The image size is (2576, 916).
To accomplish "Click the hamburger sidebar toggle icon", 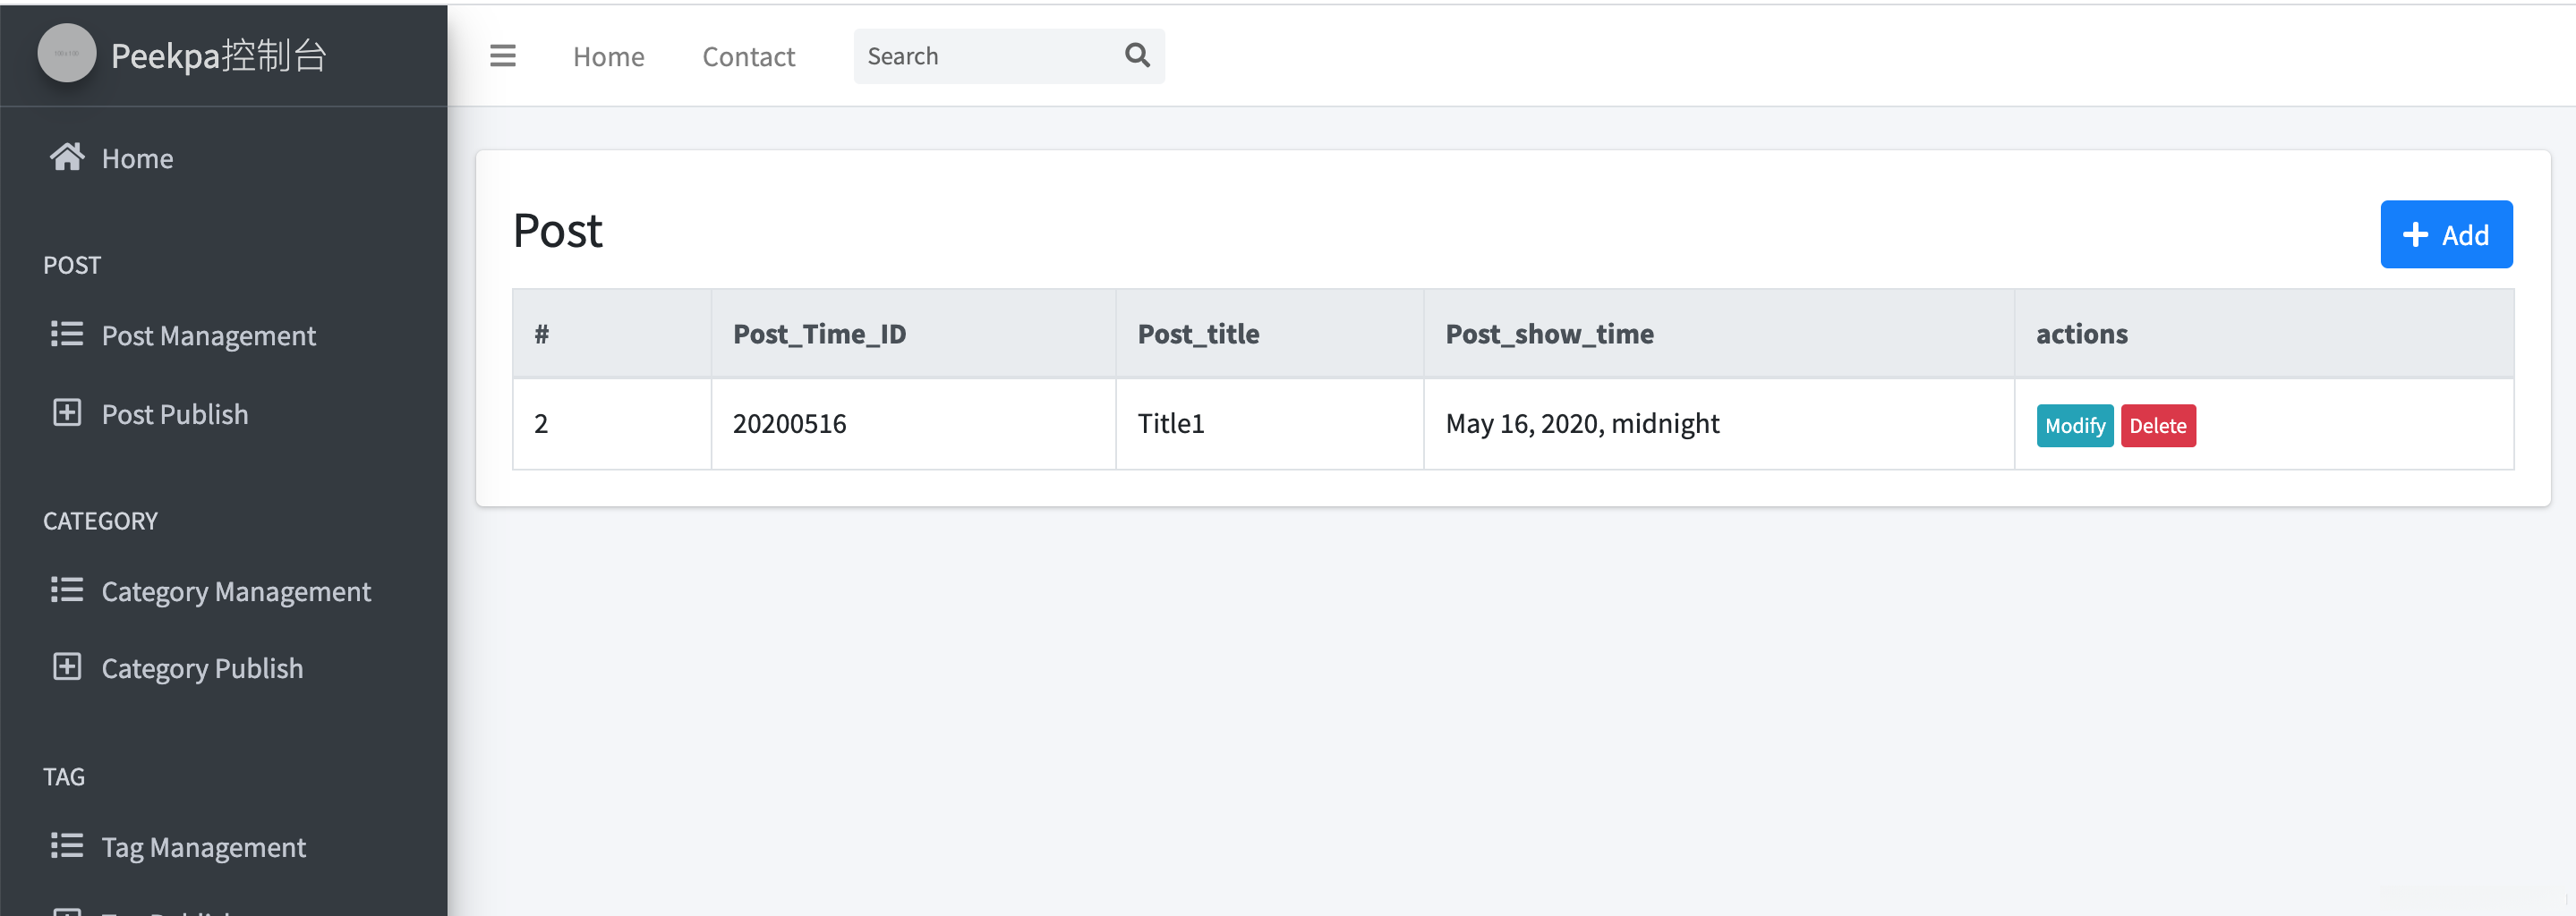I will 502,56.
